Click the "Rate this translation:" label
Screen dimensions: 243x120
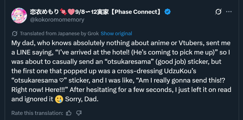coord(37,113)
